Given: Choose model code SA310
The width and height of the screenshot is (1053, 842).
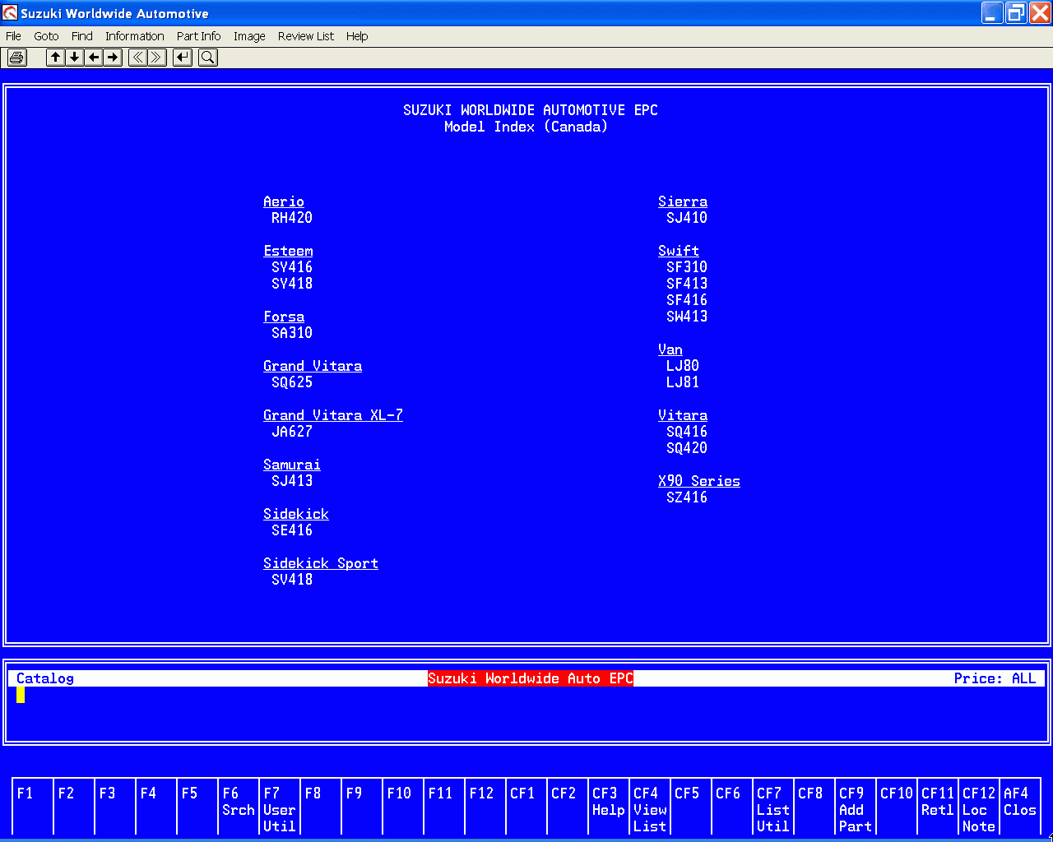Looking at the screenshot, I should point(292,333).
